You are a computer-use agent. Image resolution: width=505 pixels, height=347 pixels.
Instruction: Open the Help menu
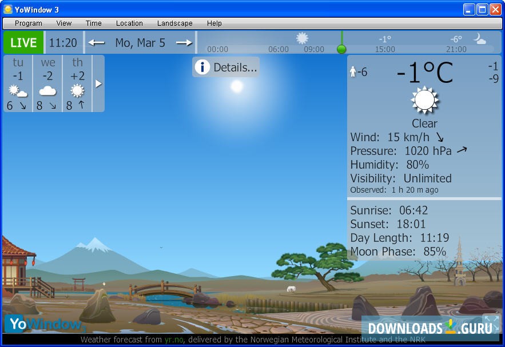point(214,23)
